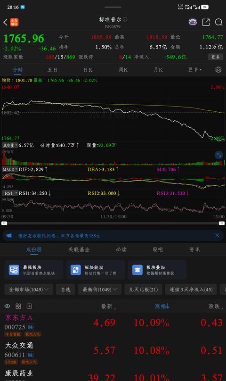Open chart settings gear icon
226x381 pixels.
pos(218,70)
